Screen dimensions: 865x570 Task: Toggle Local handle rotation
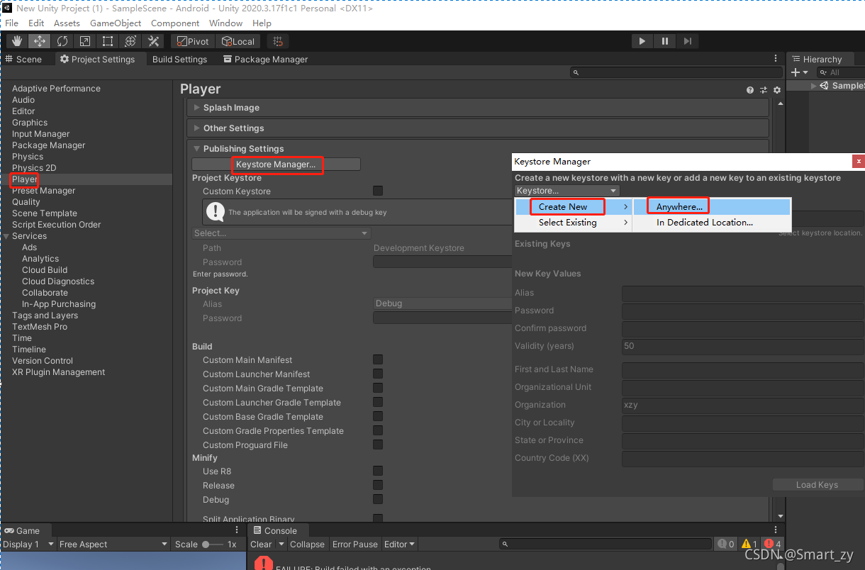pos(238,41)
